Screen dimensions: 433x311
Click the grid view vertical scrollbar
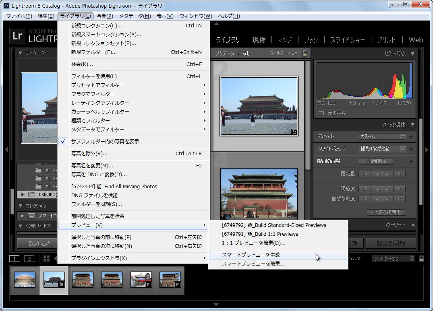pyautogui.click(x=307, y=115)
